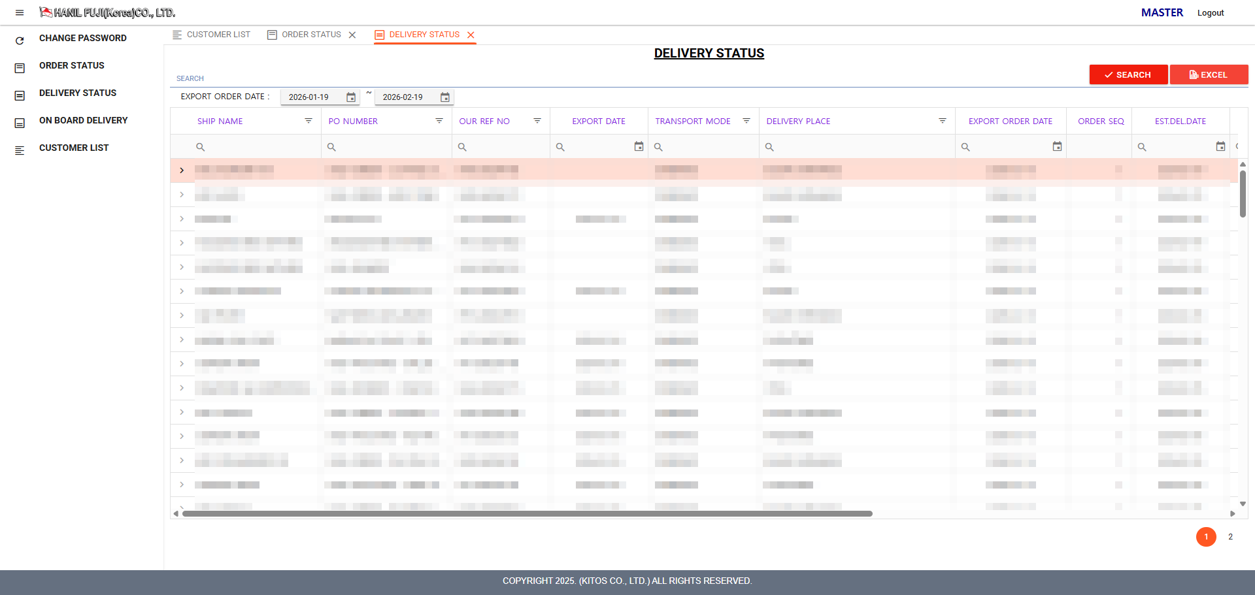Expand the third row in the table
This screenshot has height=595, width=1255.
[x=182, y=219]
